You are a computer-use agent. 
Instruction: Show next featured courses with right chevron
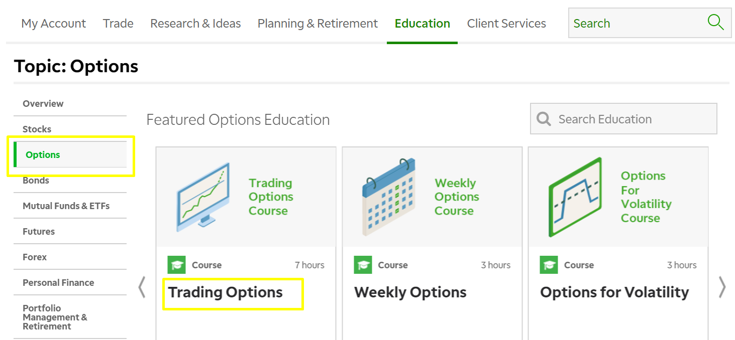click(x=722, y=287)
